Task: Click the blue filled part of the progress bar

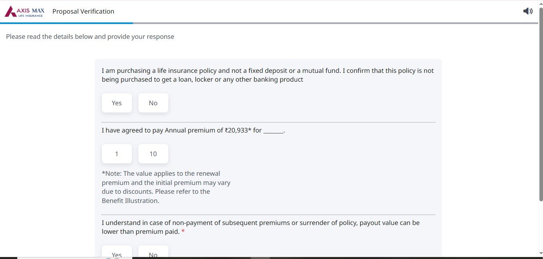Action: [x=66, y=23]
